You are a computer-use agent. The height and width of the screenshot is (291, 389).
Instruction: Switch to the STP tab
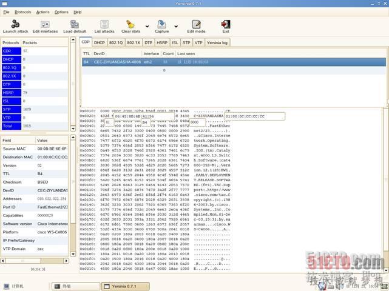pyautogui.click(x=186, y=42)
